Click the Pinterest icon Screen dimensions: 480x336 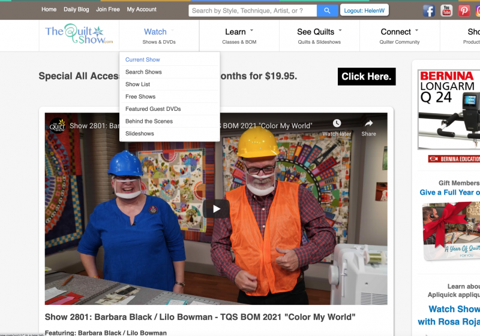(x=464, y=10)
